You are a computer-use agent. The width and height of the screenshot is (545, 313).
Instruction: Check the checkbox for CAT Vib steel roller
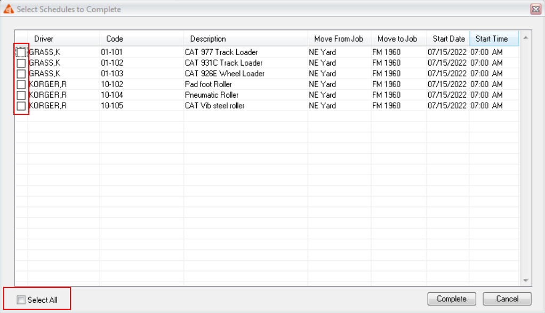[21, 105]
